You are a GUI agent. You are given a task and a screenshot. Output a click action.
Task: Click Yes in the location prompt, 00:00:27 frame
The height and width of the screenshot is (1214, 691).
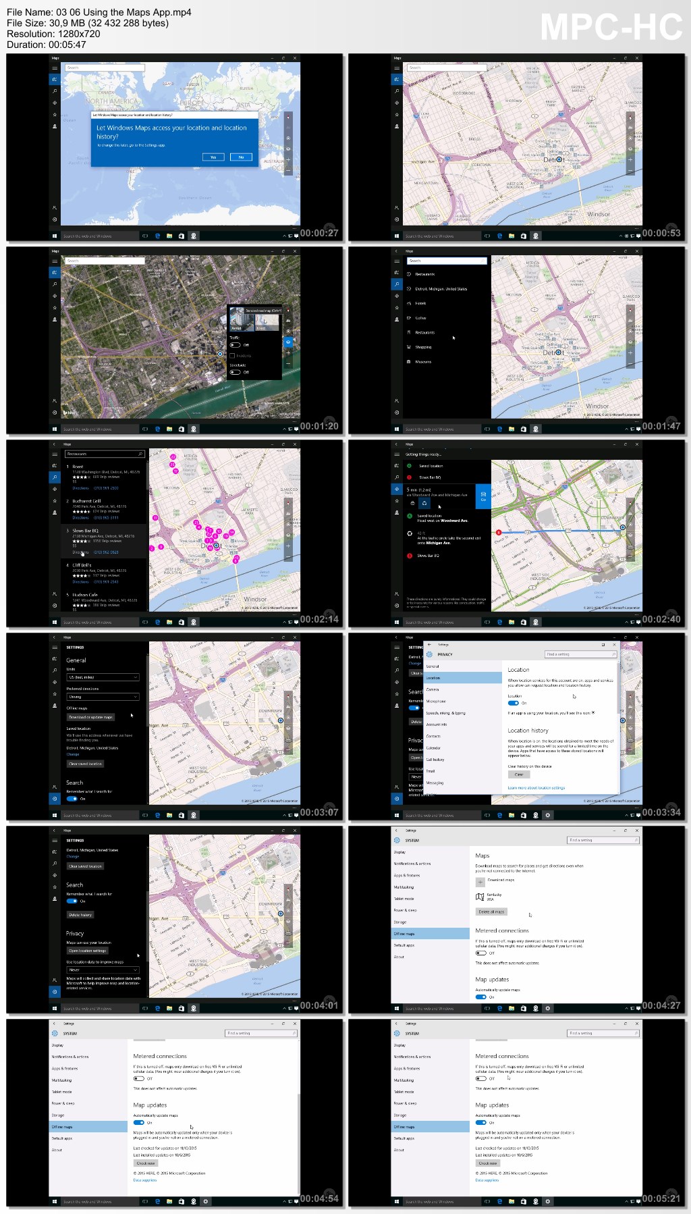213,157
